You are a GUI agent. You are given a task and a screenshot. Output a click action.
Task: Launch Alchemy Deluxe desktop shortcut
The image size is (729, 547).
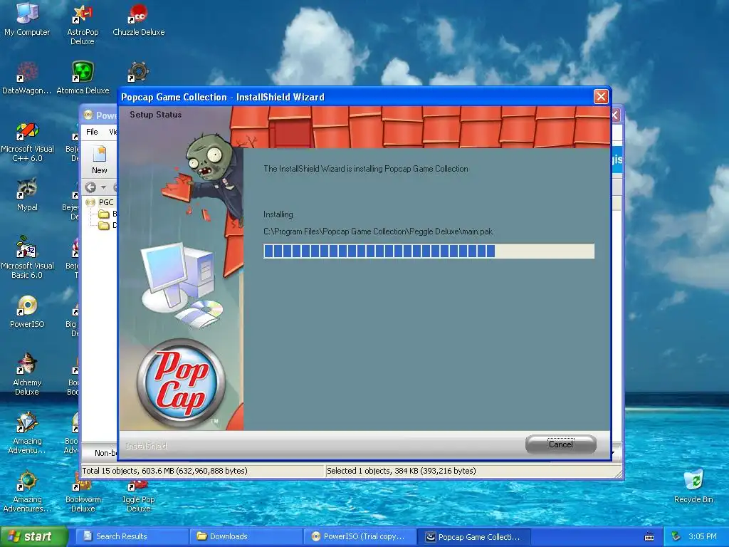tap(27, 375)
